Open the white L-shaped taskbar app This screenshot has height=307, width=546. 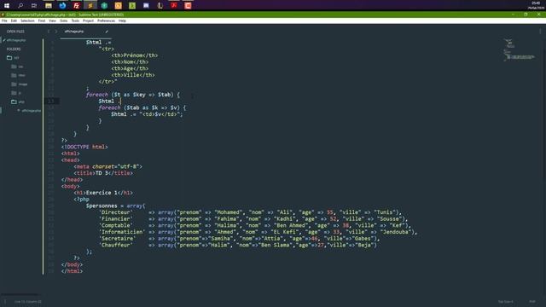(x=160, y=6)
